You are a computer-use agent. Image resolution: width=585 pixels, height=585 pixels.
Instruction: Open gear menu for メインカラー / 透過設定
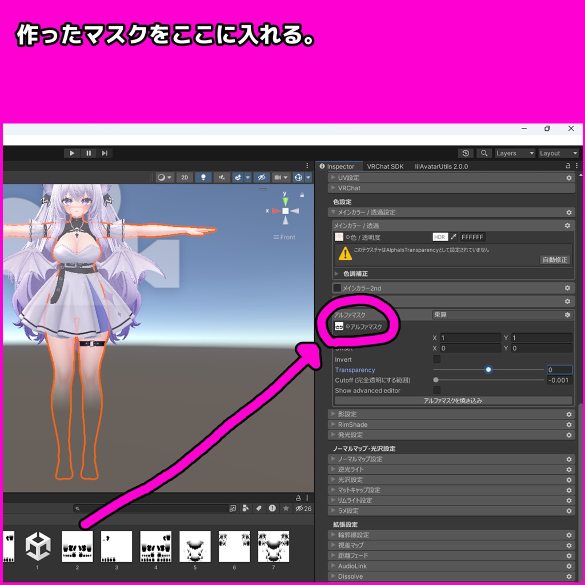[x=569, y=213]
